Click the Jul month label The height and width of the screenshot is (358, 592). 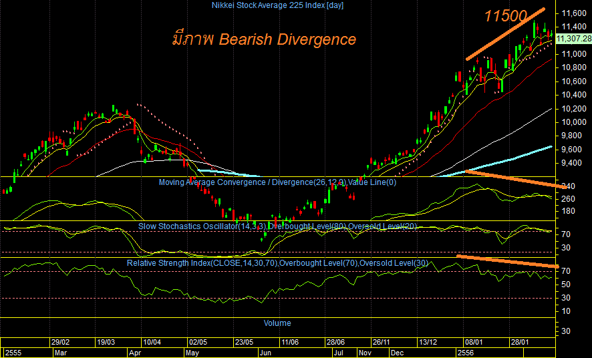(338, 353)
